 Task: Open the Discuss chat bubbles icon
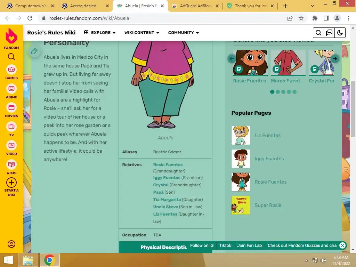coord(329,33)
